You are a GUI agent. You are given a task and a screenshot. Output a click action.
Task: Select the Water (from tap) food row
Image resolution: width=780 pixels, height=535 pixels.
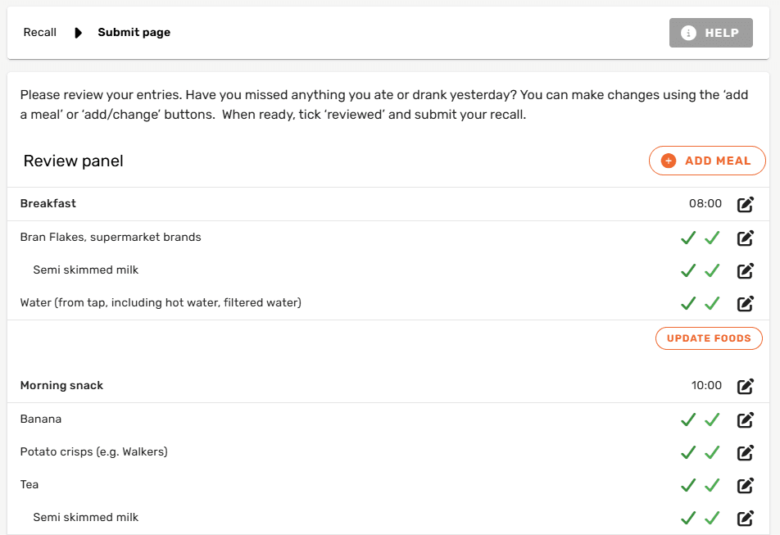[x=388, y=303]
